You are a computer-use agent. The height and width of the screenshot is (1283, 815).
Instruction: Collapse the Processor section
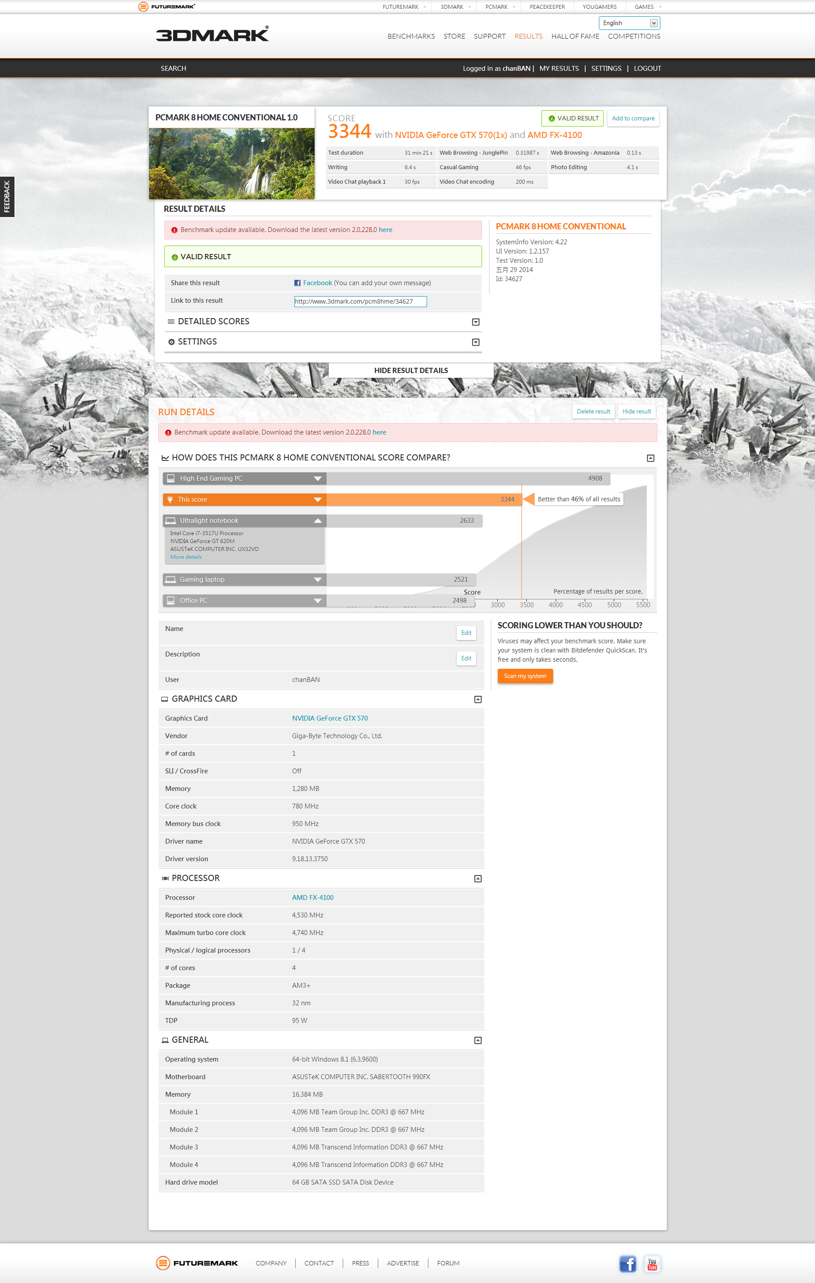click(478, 879)
